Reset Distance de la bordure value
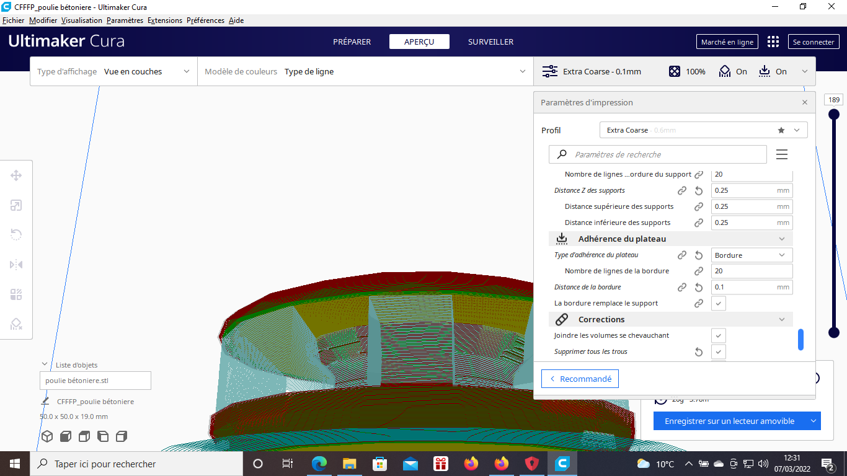Image resolution: width=847 pixels, height=476 pixels. point(699,287)
